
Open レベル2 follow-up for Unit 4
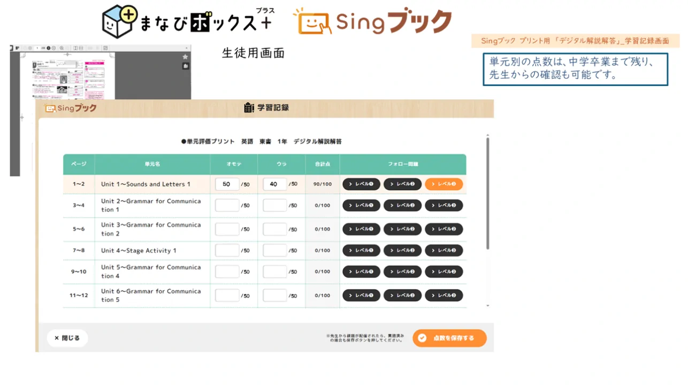(x=402, y=250)
